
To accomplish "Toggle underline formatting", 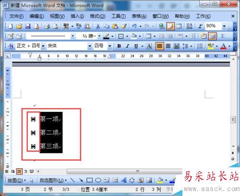I will tap(136, 46).
